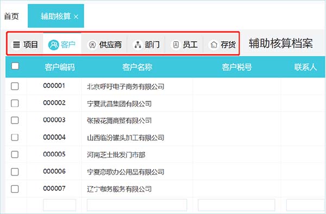Open the 首页 home tab

tap(11, 16)
